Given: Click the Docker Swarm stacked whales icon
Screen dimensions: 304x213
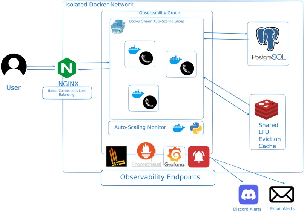Looking at the screenshot, I should point(118,26).
